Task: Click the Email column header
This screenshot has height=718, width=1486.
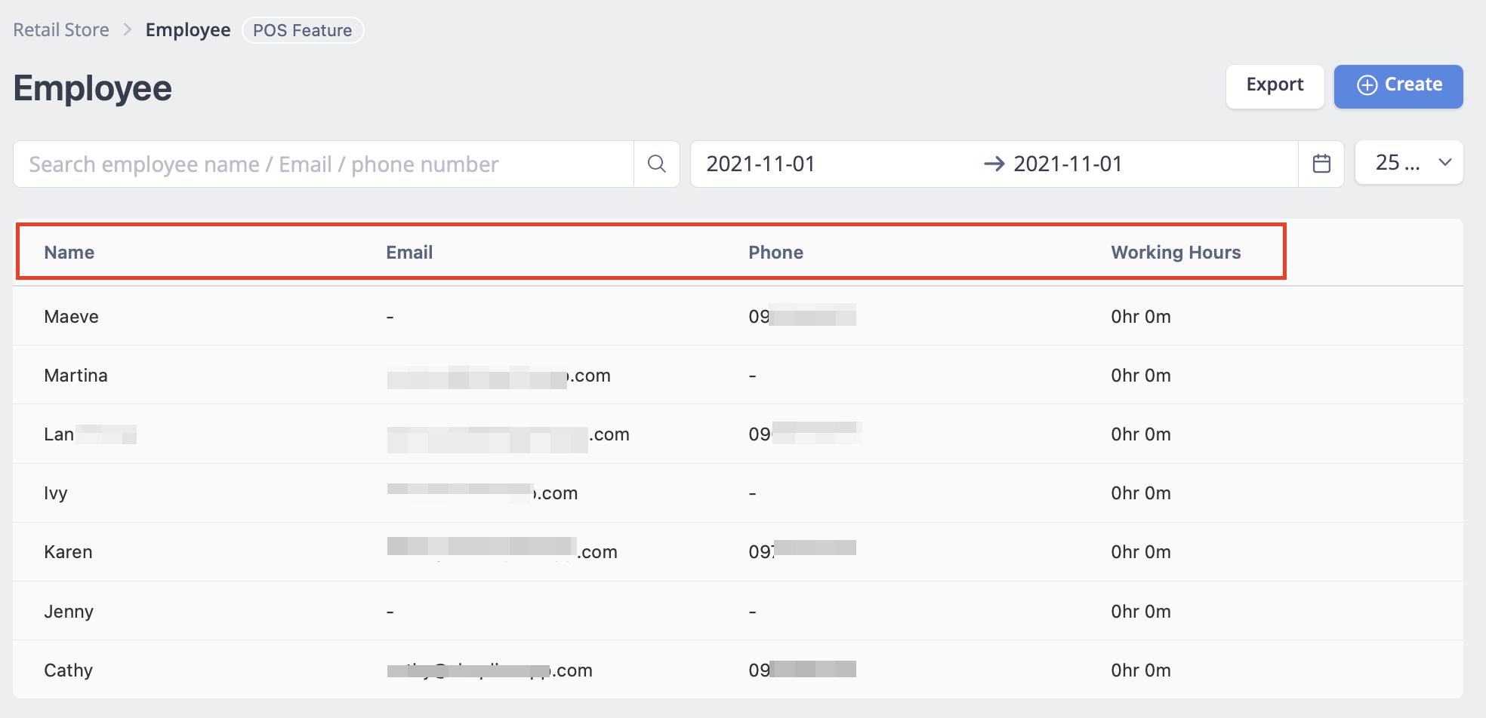Action: 408,252
